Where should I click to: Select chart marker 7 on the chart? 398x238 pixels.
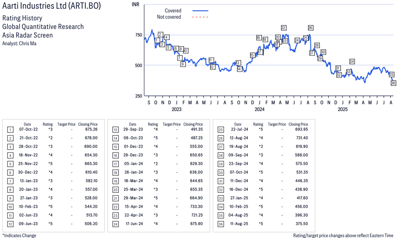180,58
